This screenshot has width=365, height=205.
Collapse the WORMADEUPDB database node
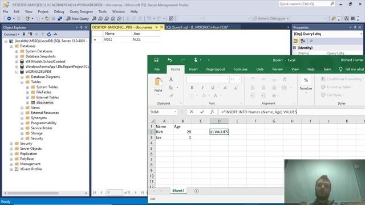point(17,72)
